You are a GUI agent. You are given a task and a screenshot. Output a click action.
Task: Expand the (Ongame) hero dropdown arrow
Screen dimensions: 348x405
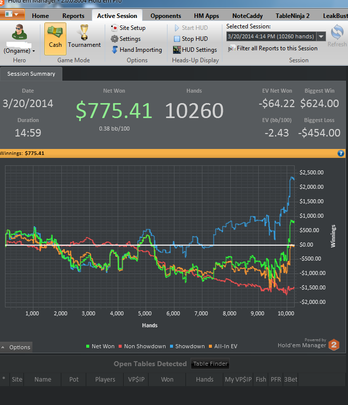click(x=33, y=51)
